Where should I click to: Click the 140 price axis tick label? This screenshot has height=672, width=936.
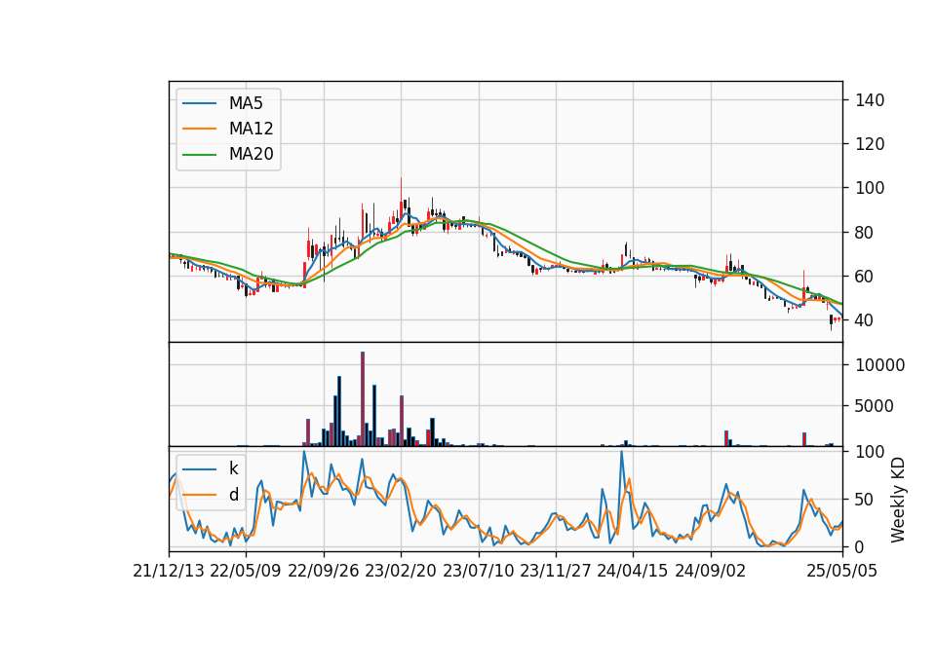[x=870, y=100]
